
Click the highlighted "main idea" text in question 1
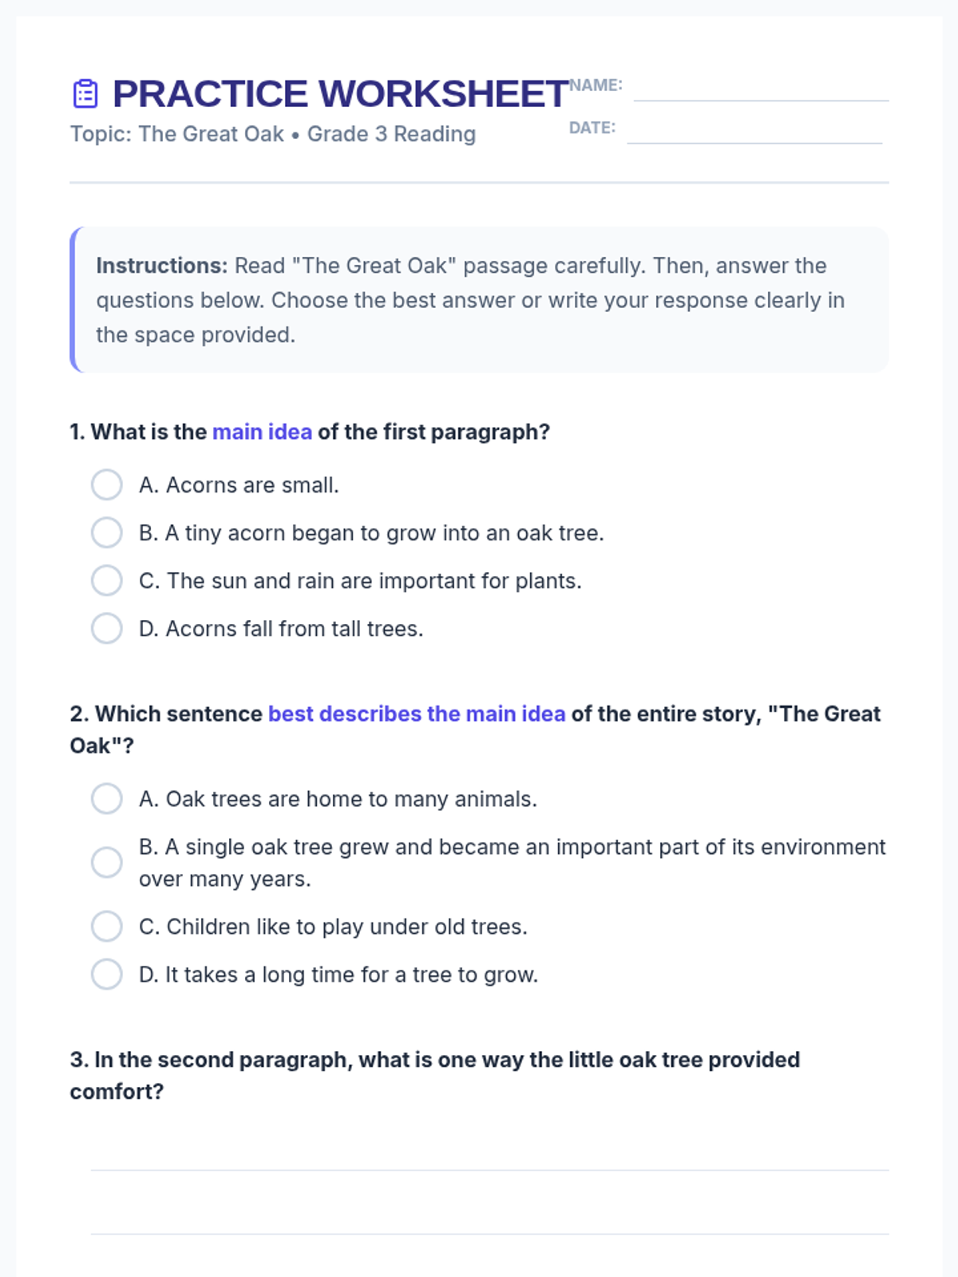pyautogui.click(x=262, y=432)
